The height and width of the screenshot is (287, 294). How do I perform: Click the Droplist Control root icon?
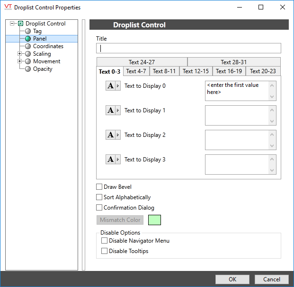[20, 24]
